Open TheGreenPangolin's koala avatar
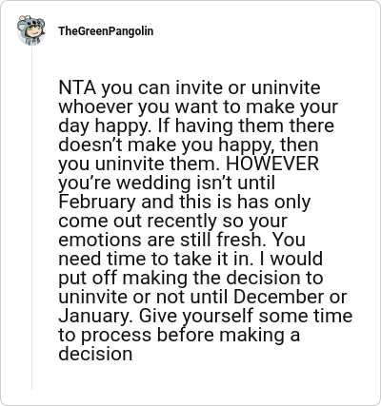This screenshot has width=381, height=406. click(x=30, y=30)
